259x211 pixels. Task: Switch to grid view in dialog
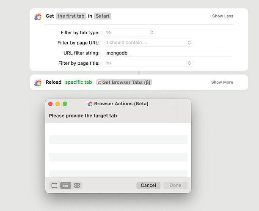click(77, 185)
